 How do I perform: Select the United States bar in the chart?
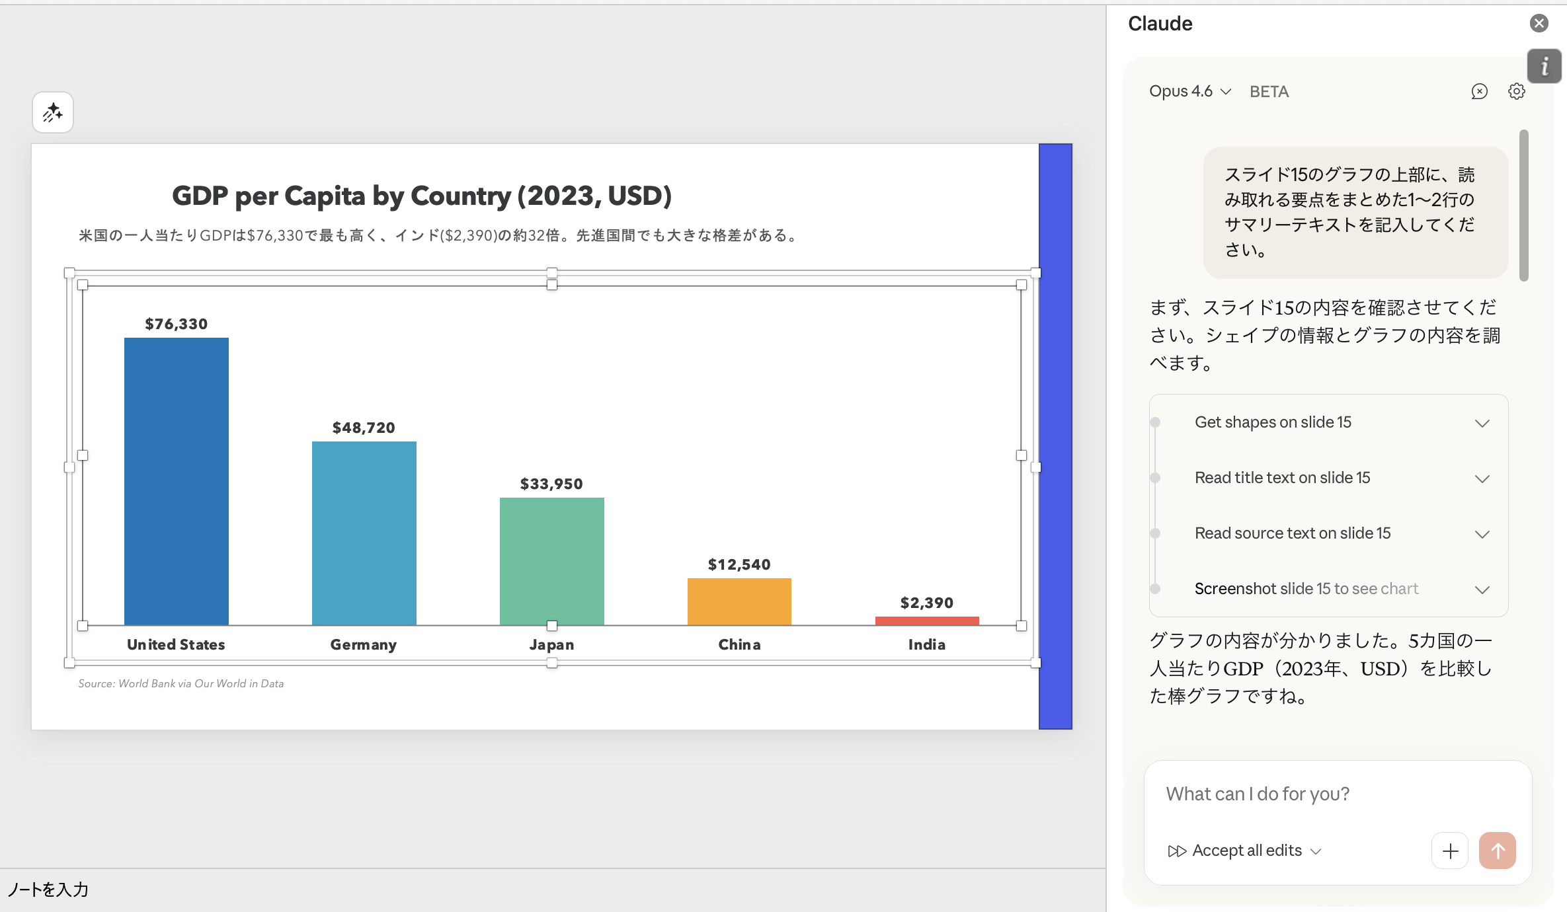(x=175, y=482)
